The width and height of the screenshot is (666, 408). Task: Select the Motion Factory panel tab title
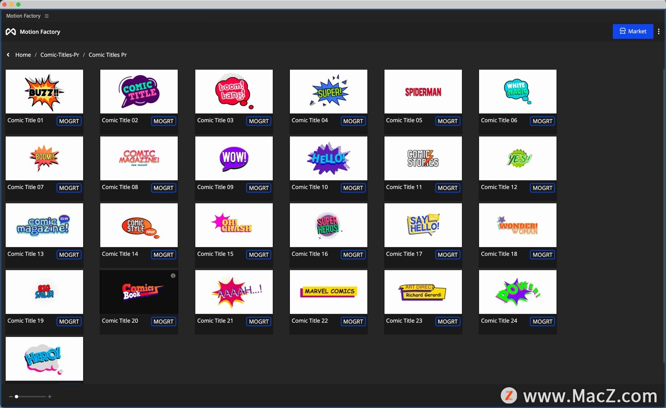coord(23,16)
